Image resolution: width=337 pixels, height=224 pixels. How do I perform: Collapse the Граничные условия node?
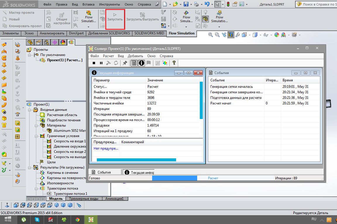click(x=36, y=136)
